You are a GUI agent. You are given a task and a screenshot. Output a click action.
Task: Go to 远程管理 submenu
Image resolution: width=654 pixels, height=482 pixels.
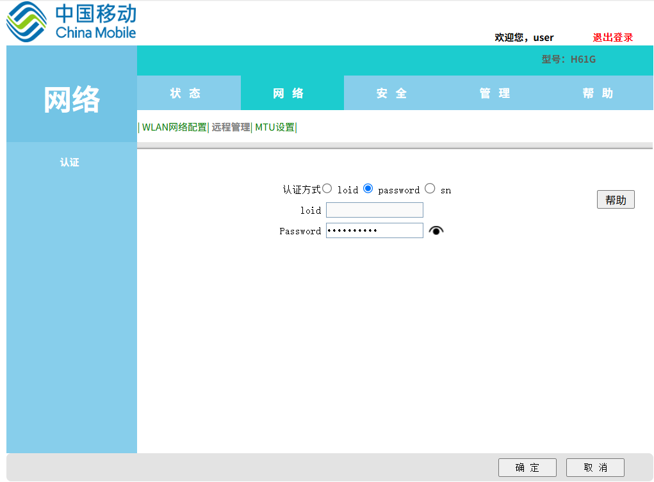pos(231,127)
